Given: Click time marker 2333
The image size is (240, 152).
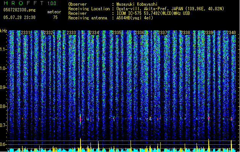Looking at the screenshot, I should [71, 32].
